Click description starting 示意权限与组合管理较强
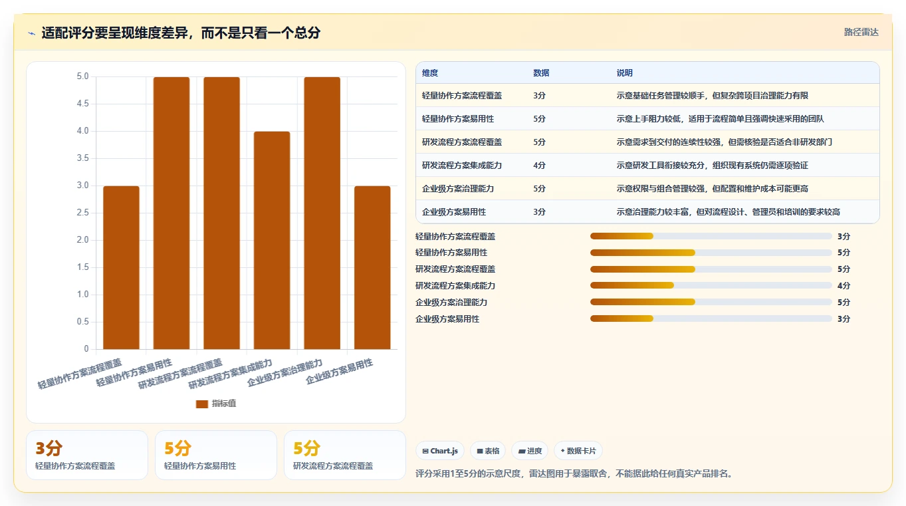 pos(713,189)
